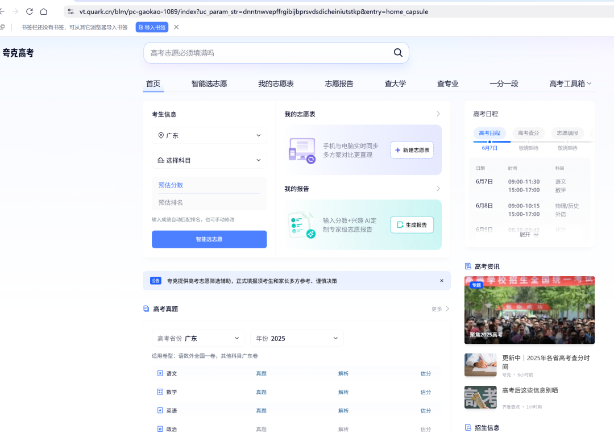
Task: Expand 我的报告 section arrow
Action: [438, 188]
